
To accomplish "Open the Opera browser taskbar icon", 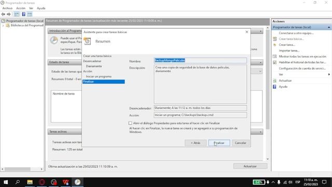I will [x=42, y=182].
